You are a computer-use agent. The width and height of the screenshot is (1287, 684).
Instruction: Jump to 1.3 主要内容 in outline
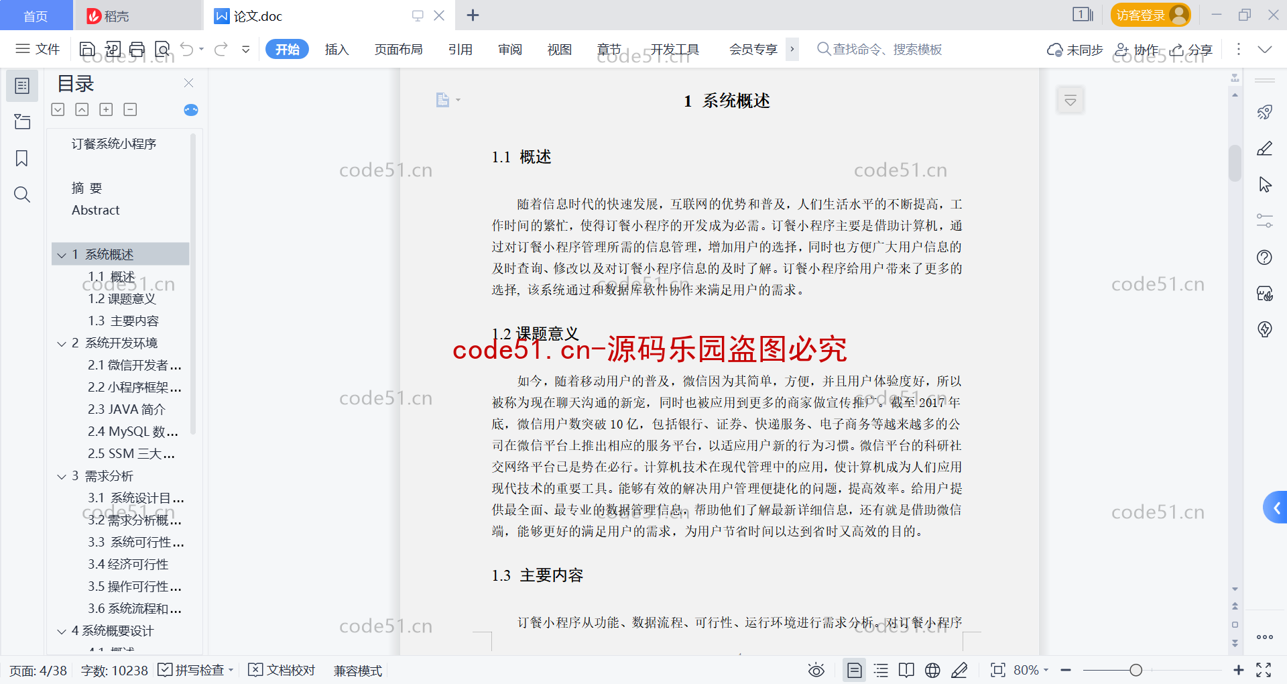click(123, 321)
